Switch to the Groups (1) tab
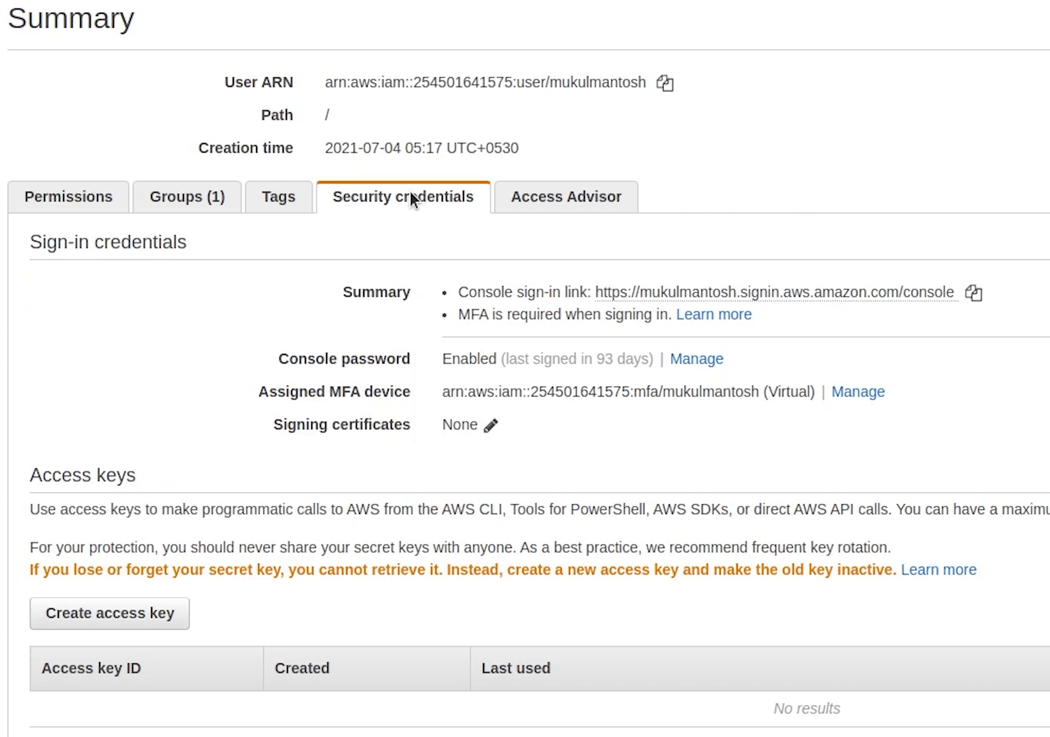Screen dimensions: 1050x737 pos(187,197)
